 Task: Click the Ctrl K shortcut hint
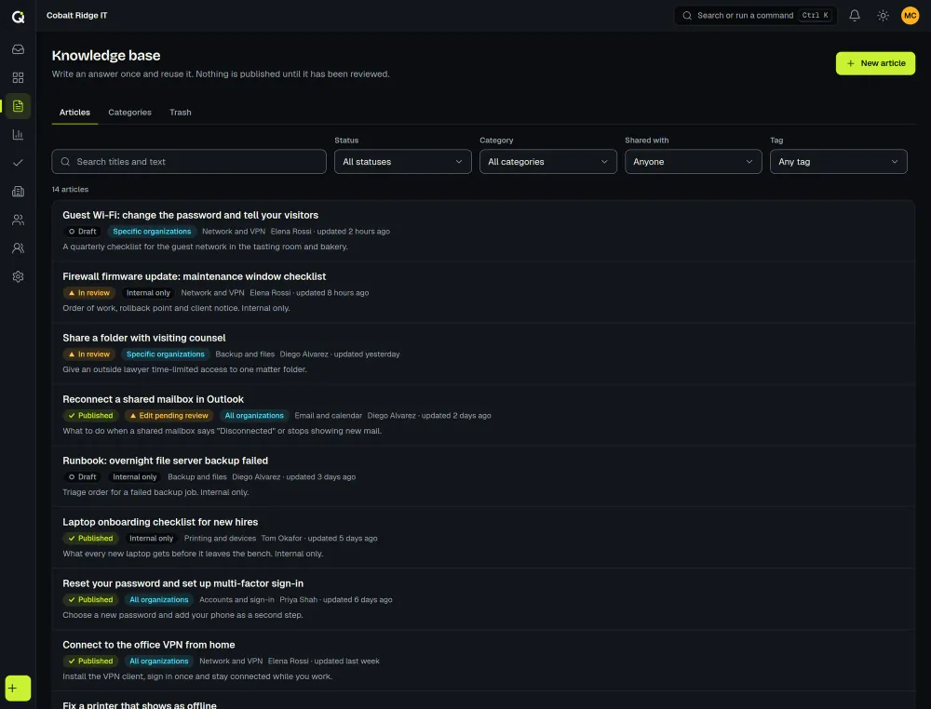816,16
